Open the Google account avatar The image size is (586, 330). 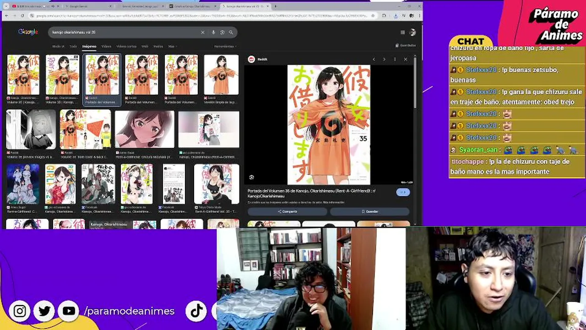(412, 32)
